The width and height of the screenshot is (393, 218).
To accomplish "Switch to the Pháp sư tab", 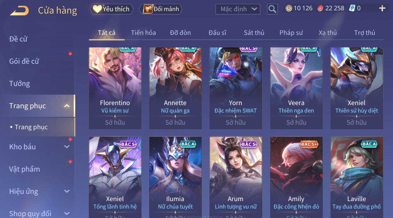I will point(291,33).
